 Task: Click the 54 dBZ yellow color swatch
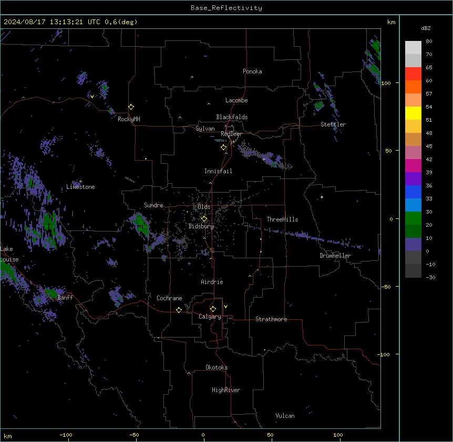pyautogui.click(x=413, y=113)
